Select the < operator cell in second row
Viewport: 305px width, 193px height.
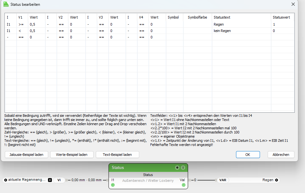(22, 31)
